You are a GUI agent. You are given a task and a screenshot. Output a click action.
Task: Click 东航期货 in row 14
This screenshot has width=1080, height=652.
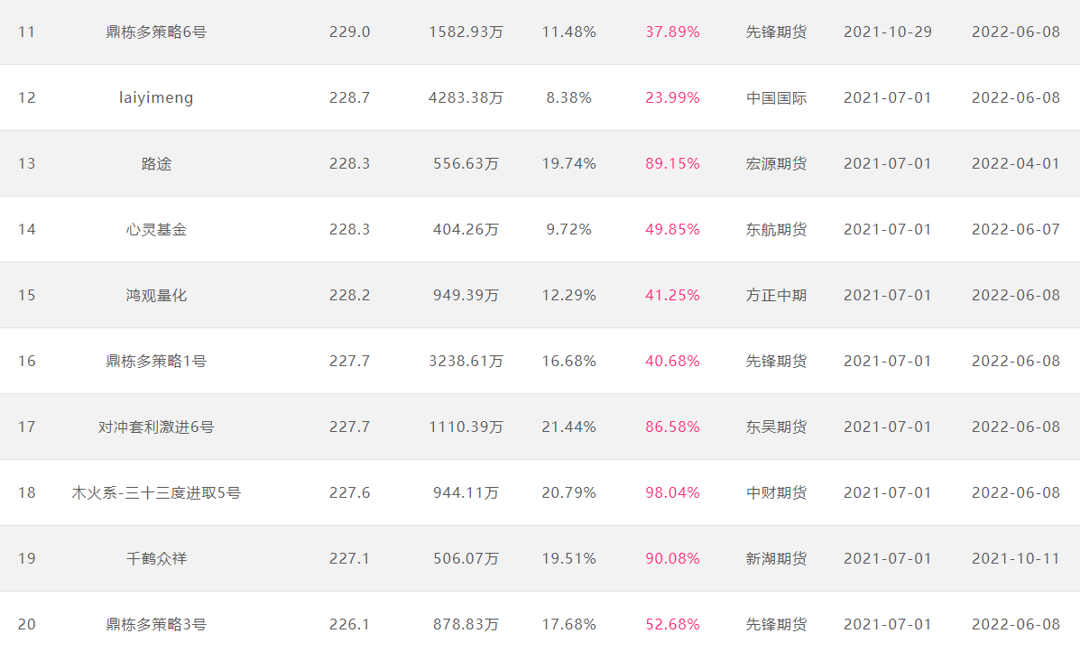pos(776,229)
